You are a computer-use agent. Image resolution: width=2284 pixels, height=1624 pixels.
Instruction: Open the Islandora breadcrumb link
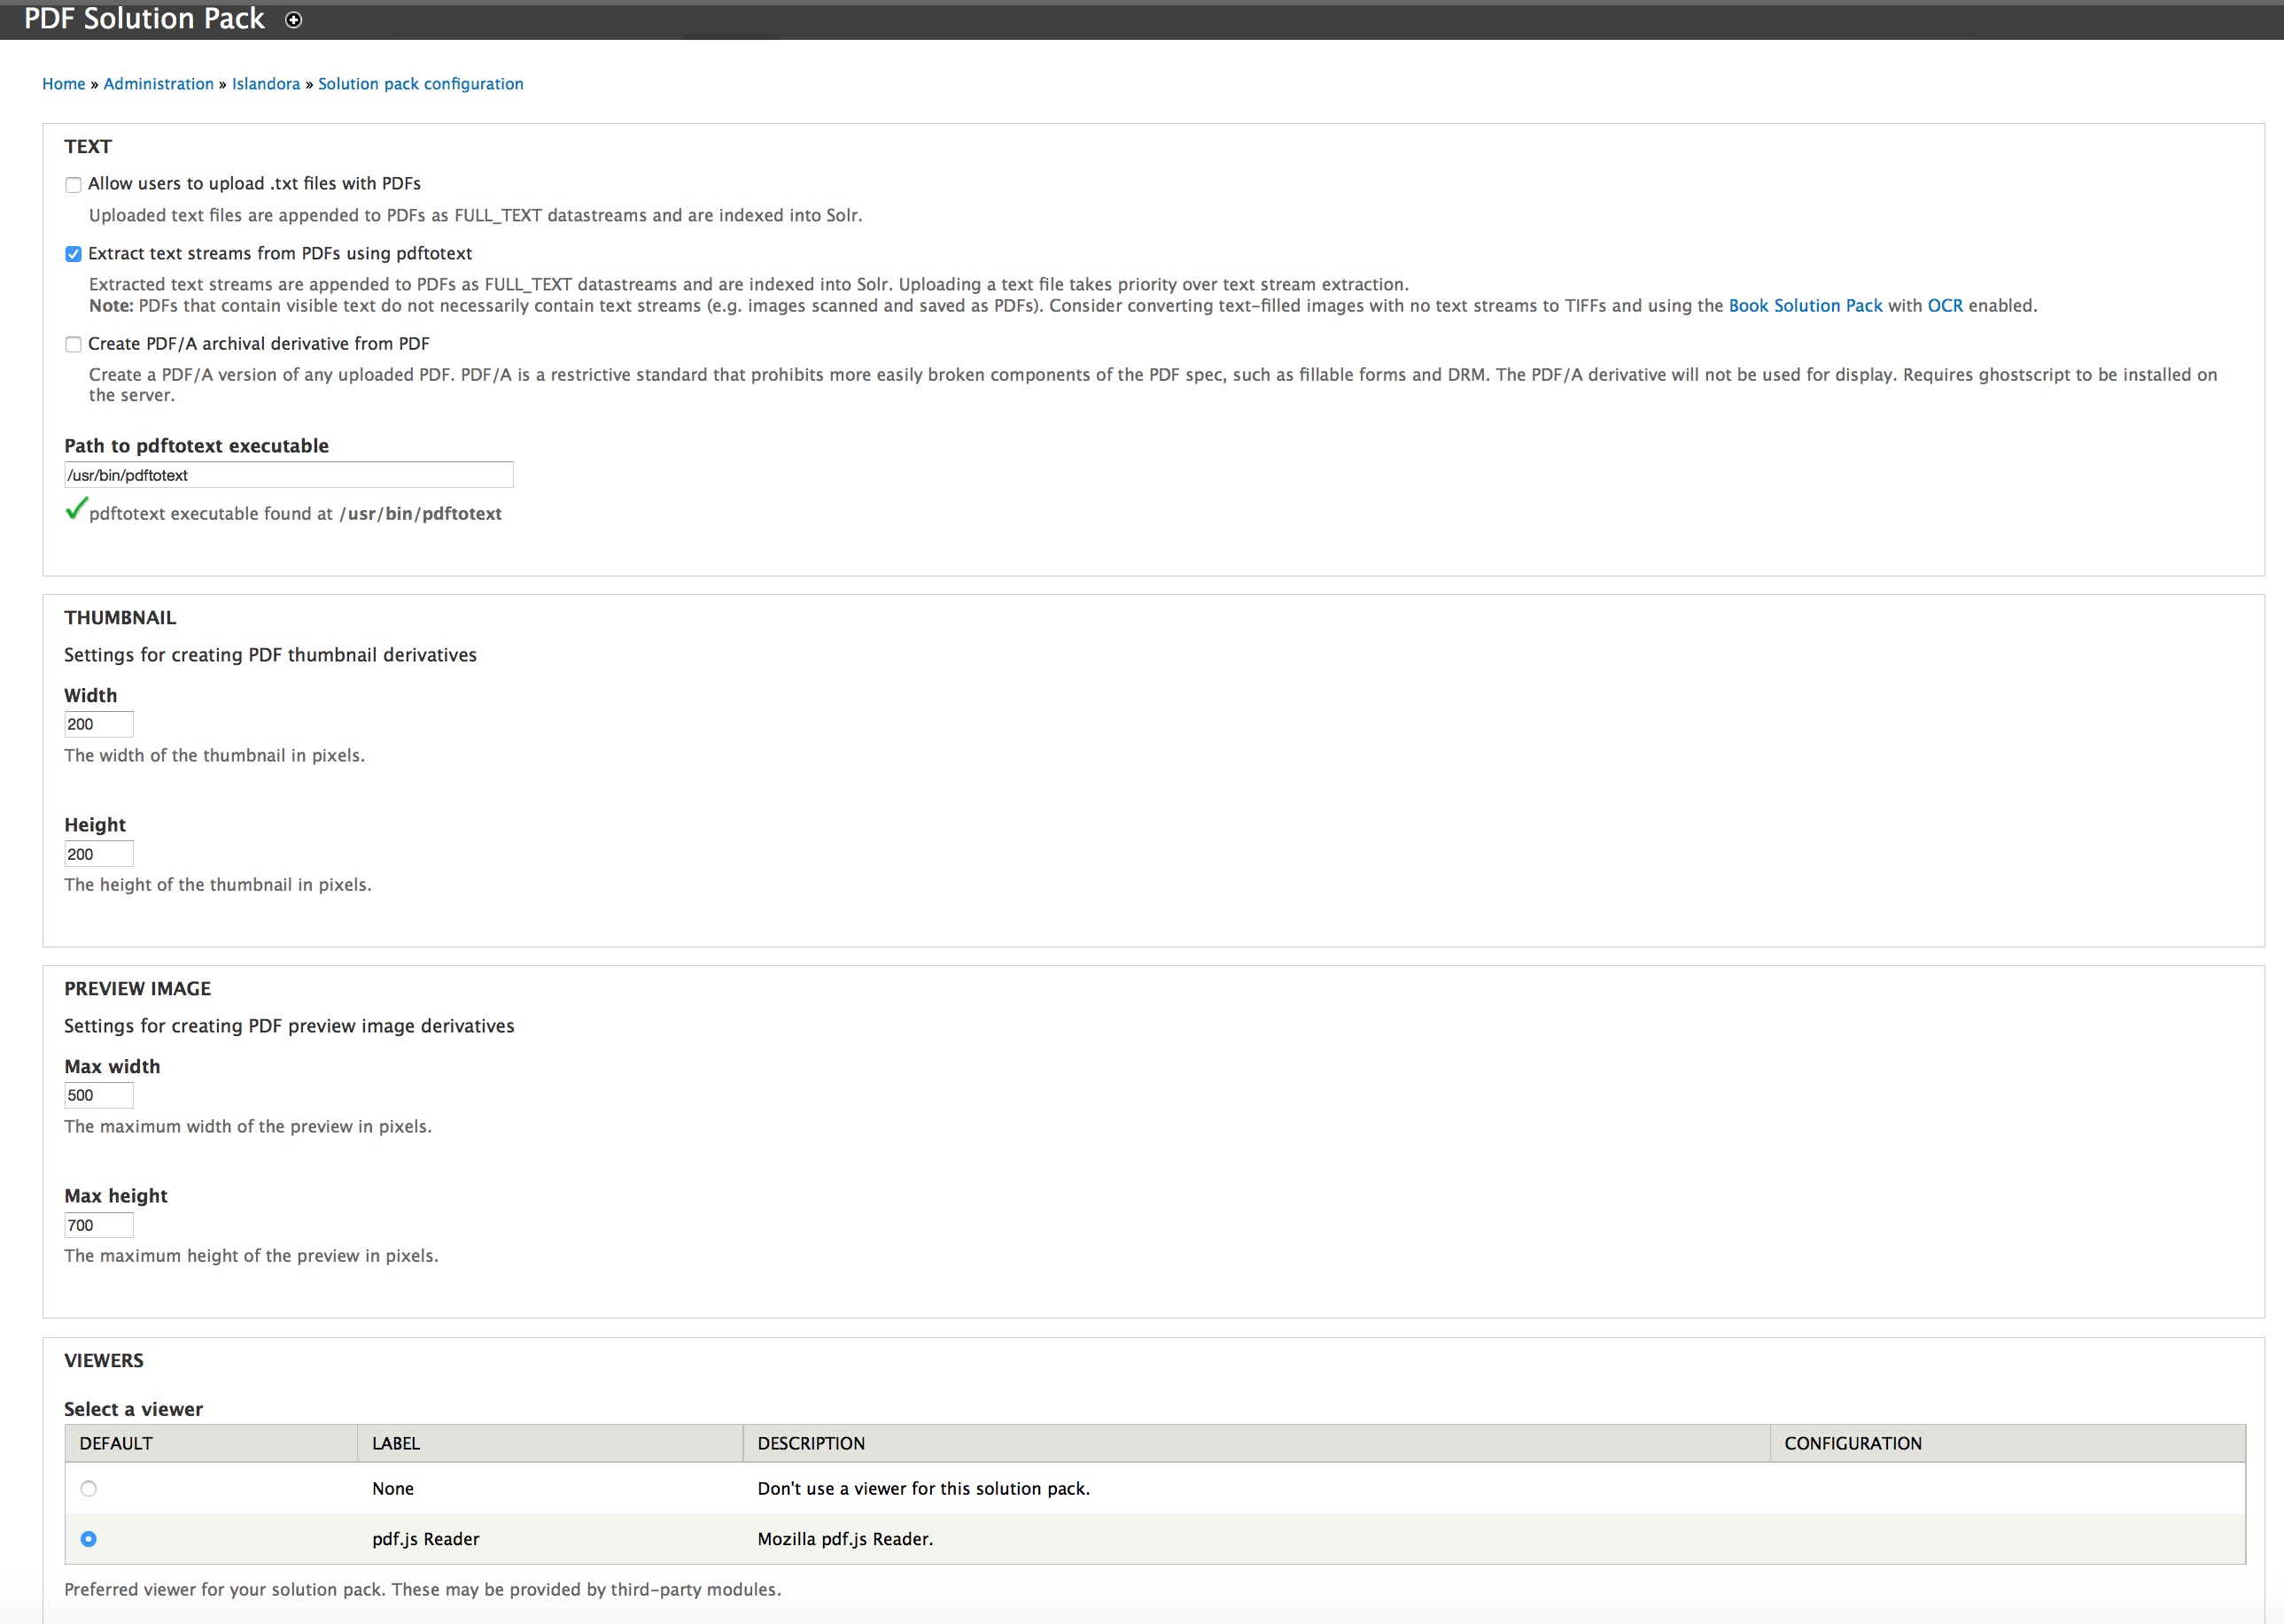tap(265, 84)
